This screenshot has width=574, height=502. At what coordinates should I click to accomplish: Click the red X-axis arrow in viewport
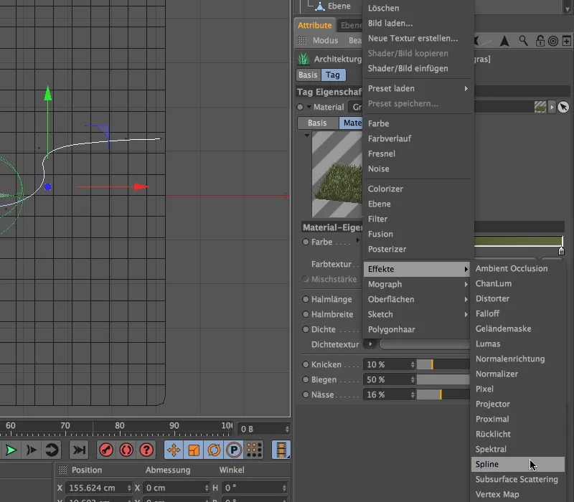point(141,187)
